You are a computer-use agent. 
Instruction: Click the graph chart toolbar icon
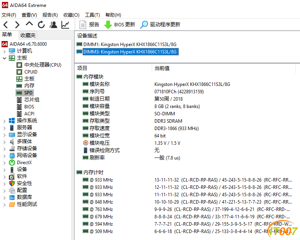(65, 25)
